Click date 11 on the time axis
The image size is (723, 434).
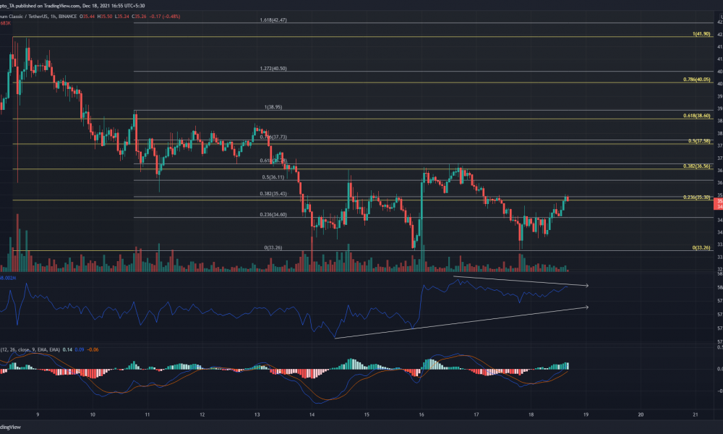point(147,414)
